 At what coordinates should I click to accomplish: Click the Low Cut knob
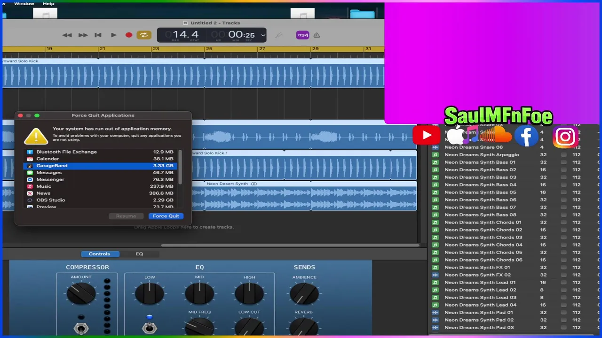pos(249,327)
